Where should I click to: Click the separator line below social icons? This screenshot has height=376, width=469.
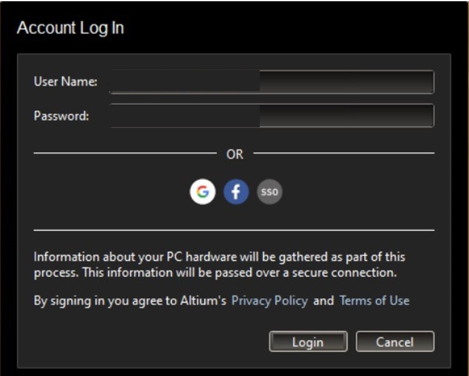[x=234, y=230]
